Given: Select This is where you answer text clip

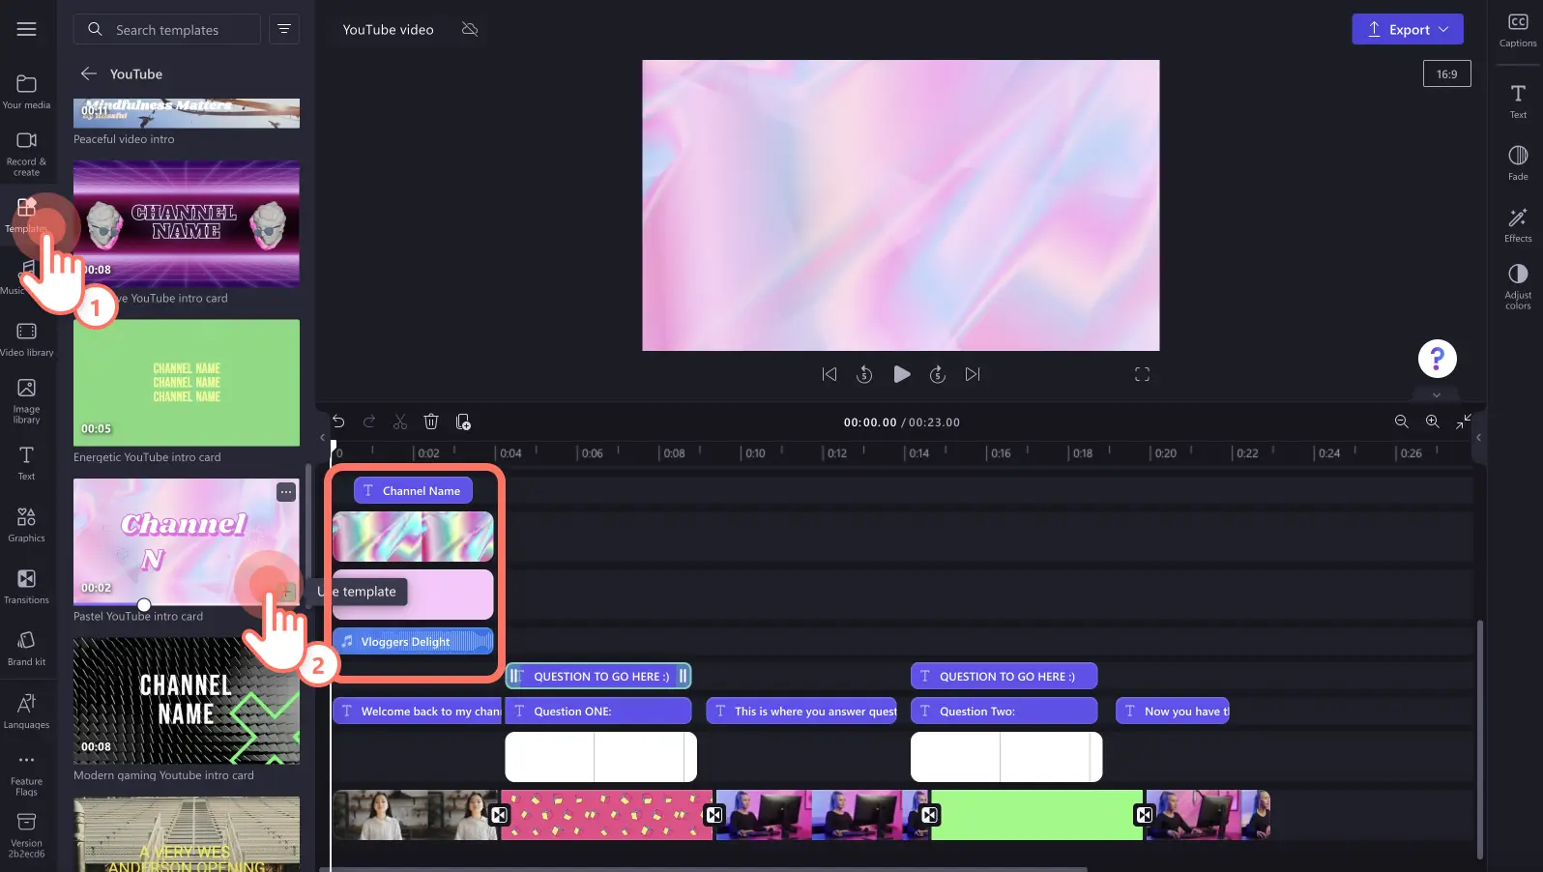Looking at the screenshot, I should pos(801,711).
